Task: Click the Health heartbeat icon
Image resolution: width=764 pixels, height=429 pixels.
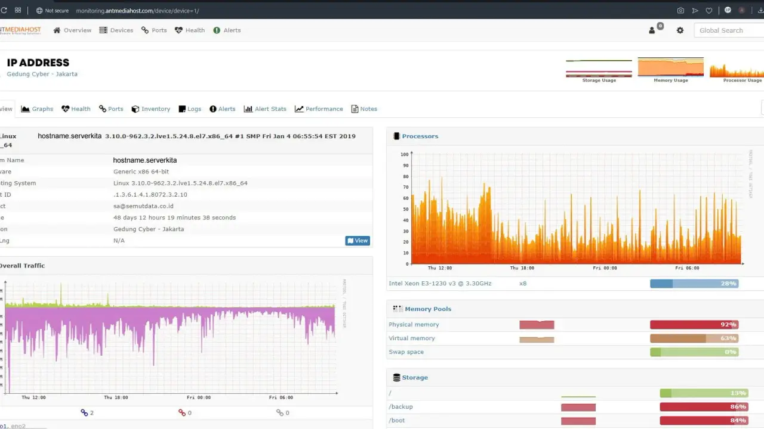Action: tap(66, 108)
